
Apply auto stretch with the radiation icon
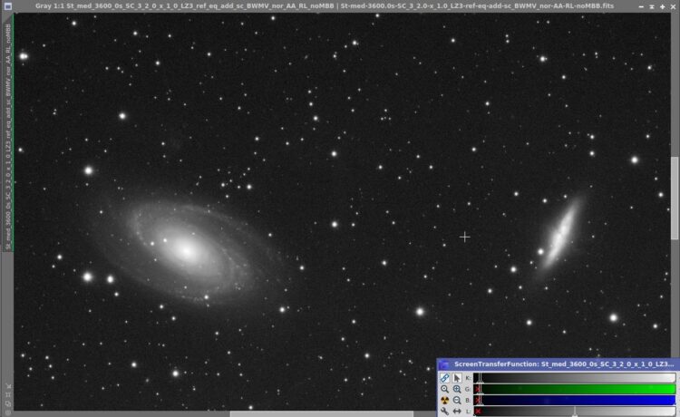coord(444,400)
